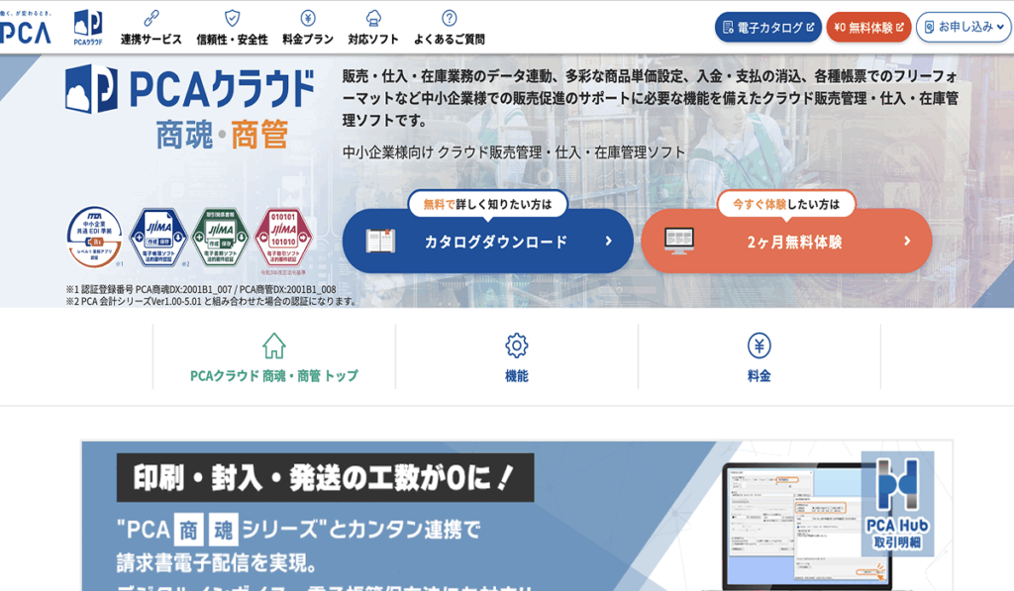The image size is (1014, 591).
Task: Select the PCAクラウド 商魂・商管 トップ tab
Action: tap(273, 376)
